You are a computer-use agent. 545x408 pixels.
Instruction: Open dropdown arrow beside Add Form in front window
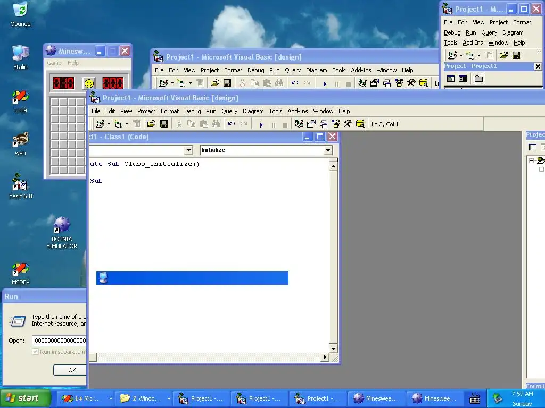click(127, 124)
